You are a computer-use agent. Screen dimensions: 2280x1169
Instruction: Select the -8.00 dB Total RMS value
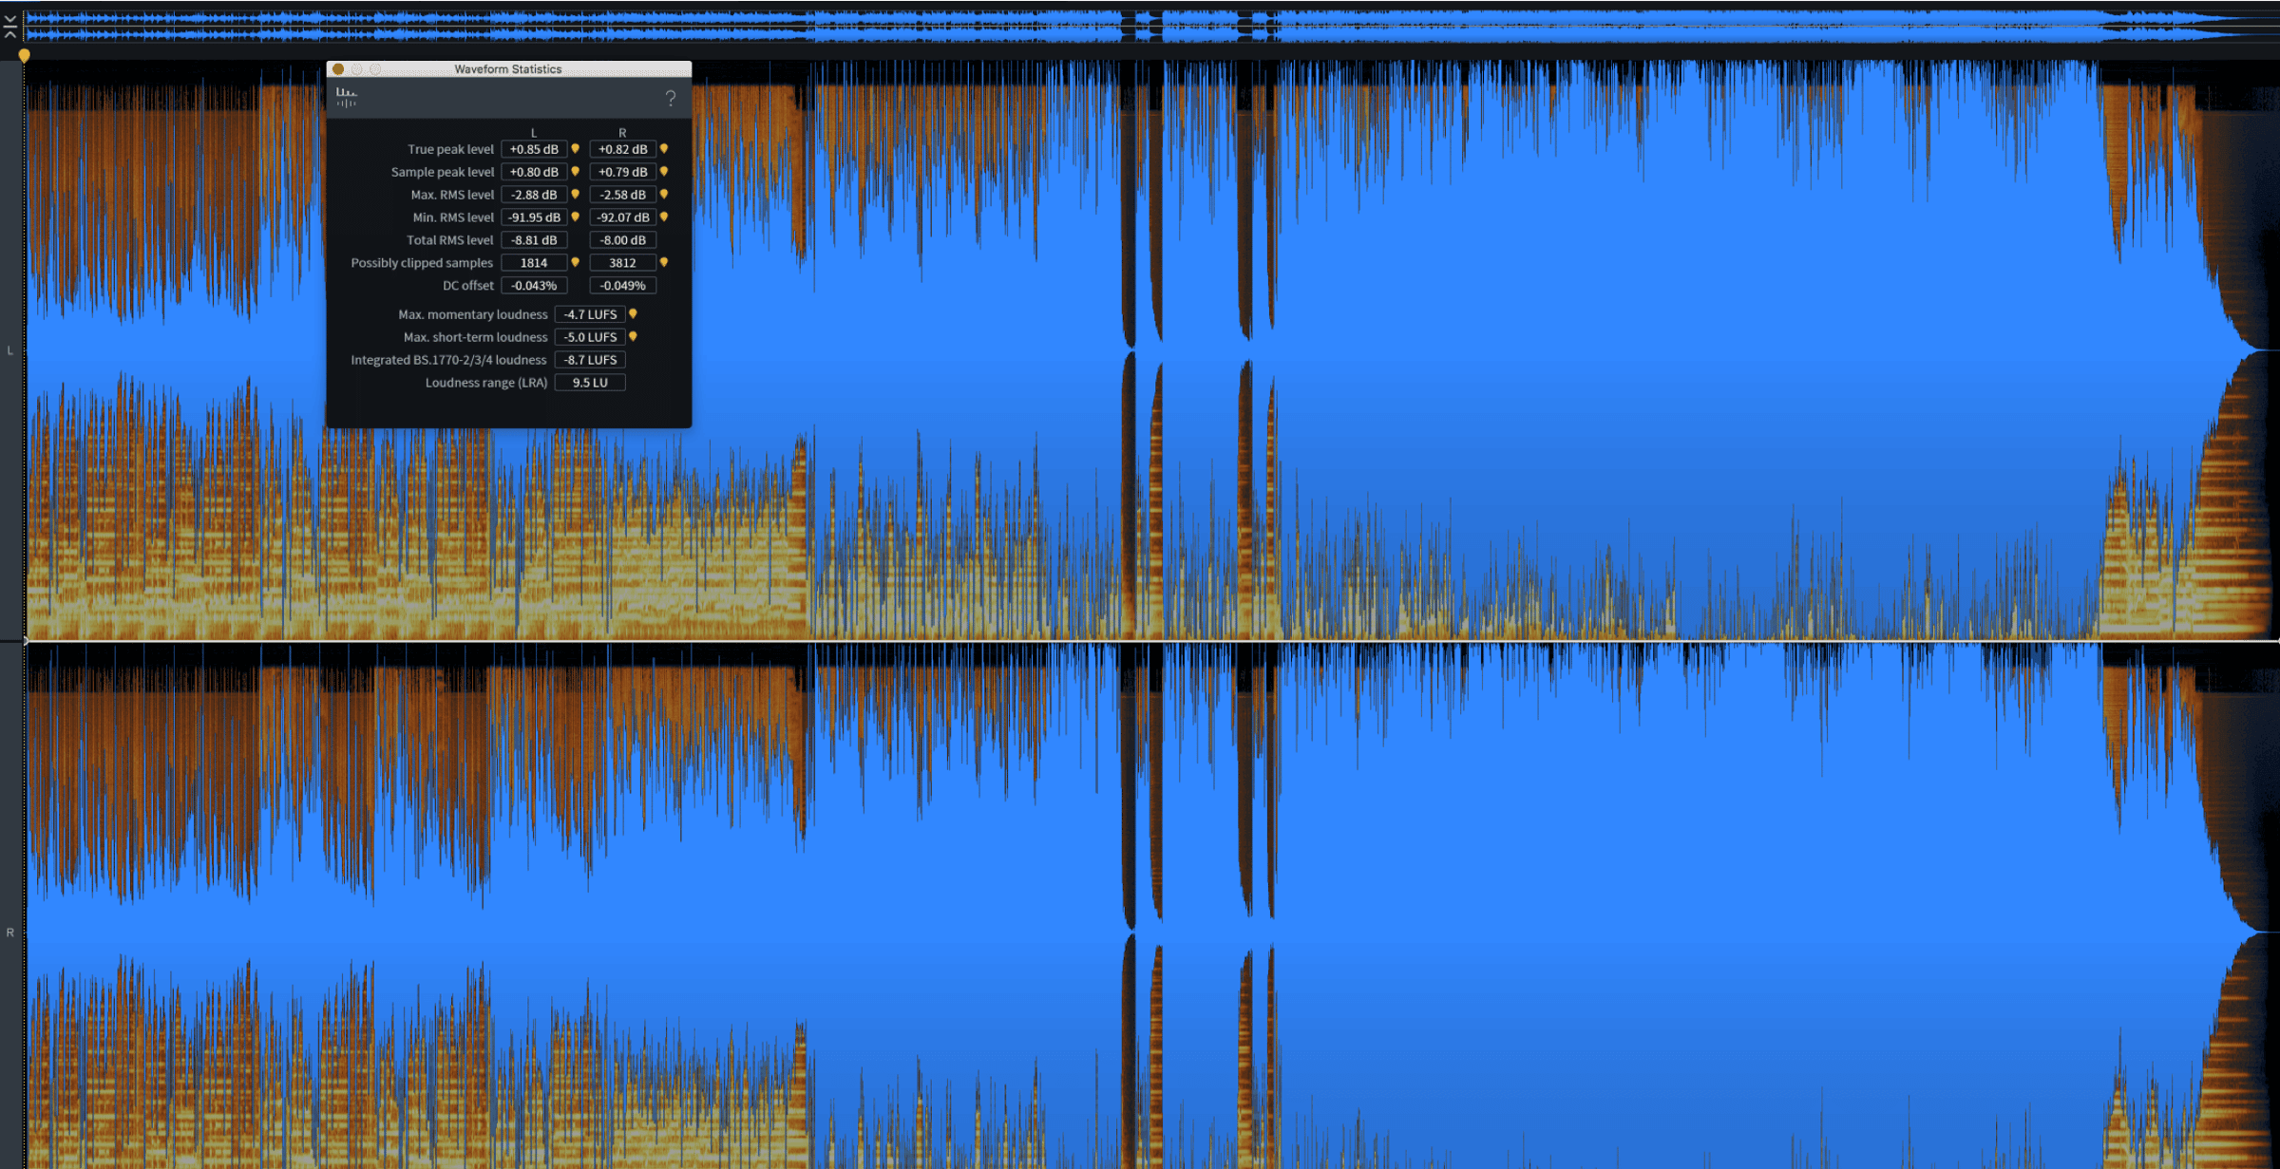pos(623,240)
